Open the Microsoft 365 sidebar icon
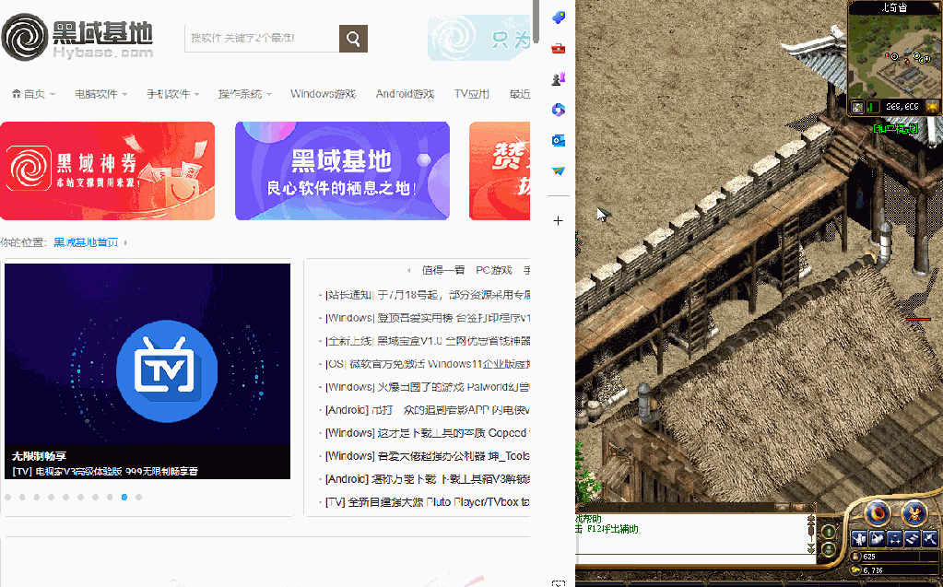The width and height of the screenshot is (943, 587). [558, 110]
